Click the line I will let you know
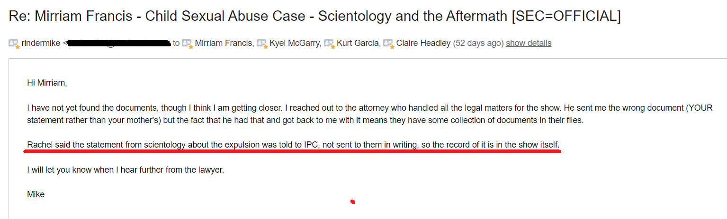This screenshot has height=219, width=727. (x=126, y=169)
